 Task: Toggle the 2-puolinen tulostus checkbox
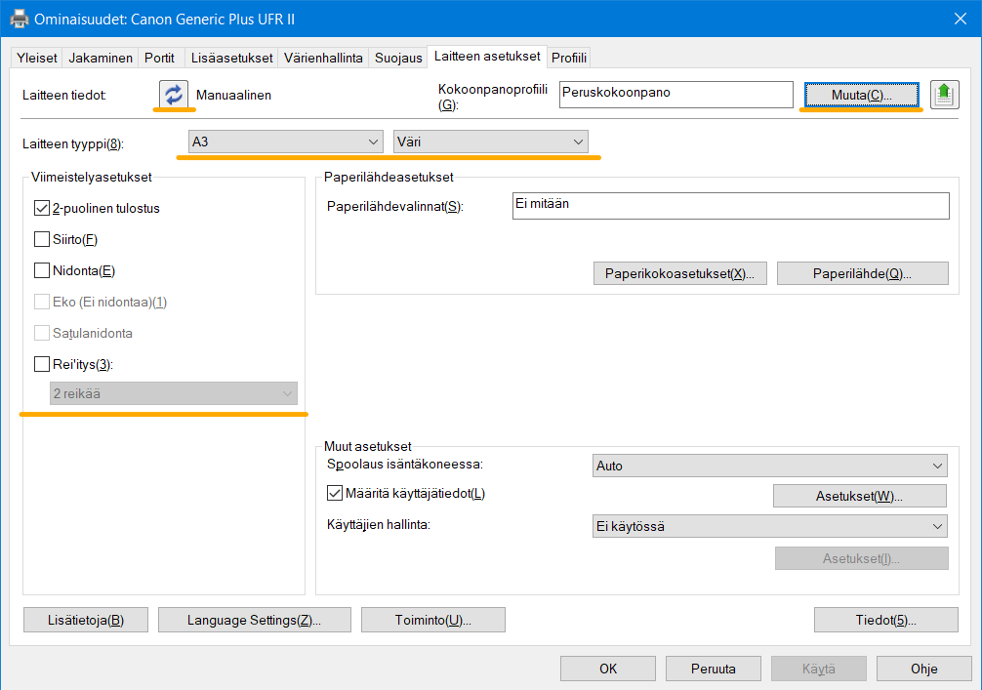[42, 208]
